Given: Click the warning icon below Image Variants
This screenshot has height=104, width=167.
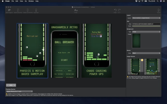Looking at the screenshot, I should [x=128, y=77].
